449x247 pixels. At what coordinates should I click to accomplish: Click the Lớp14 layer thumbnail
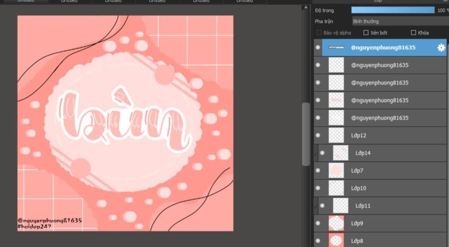click(341, 153)
